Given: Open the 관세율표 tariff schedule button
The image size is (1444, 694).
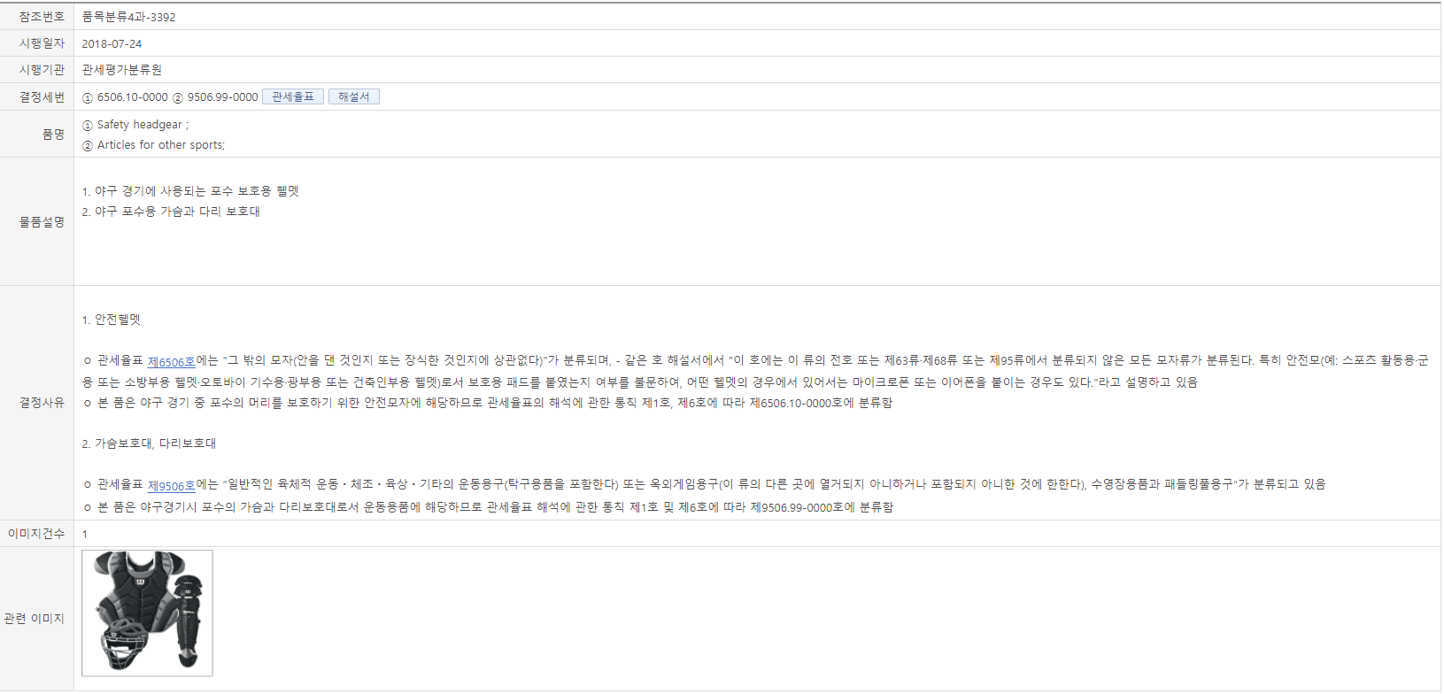Looking at the screenshot, I should click(293, 96).
